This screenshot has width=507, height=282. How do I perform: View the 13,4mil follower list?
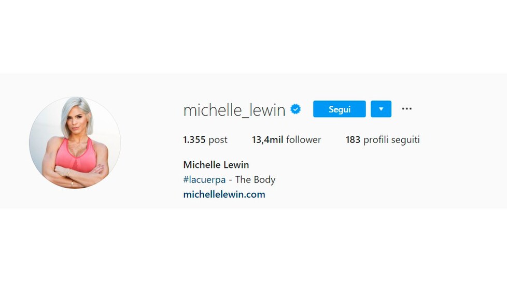coord(286,140)
